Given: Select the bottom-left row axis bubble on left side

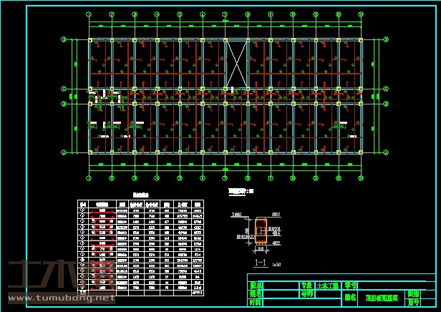Looking at the screenshot, I should pyautogui.click(x=64, y=152).
